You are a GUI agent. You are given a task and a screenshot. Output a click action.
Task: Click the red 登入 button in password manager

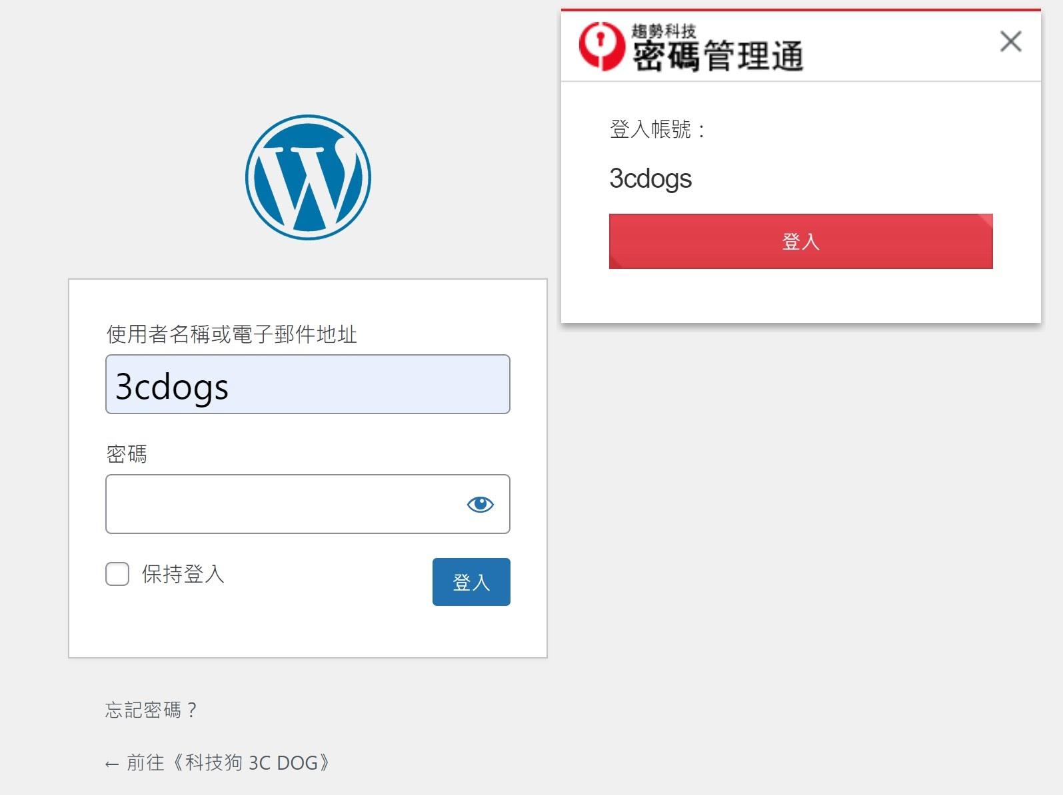800,241
